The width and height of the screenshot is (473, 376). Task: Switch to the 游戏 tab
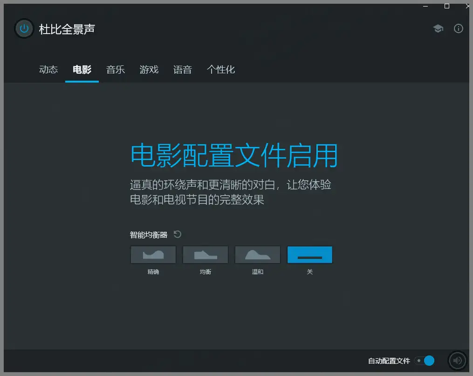coord(149,70)
